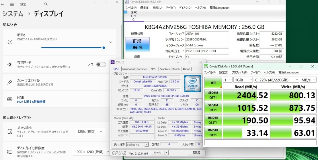The height and width of the screenshot is (160, 318).
Task: Switch to the About tab in CPU-Z
Action: tap(186, 69)
